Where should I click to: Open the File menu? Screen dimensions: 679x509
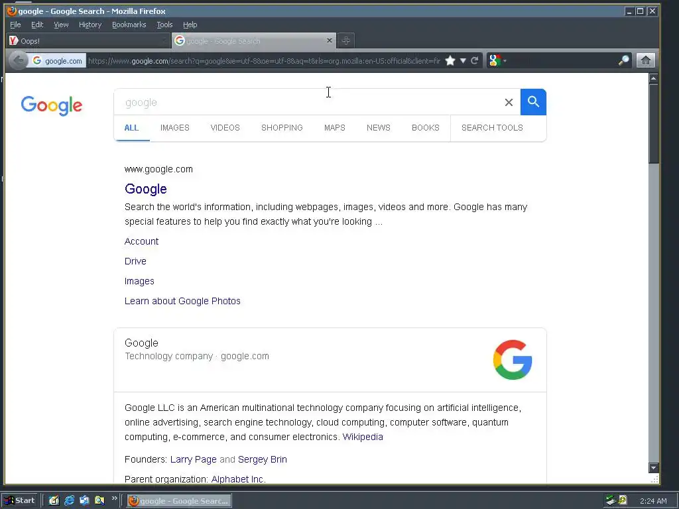pos(15,25)
